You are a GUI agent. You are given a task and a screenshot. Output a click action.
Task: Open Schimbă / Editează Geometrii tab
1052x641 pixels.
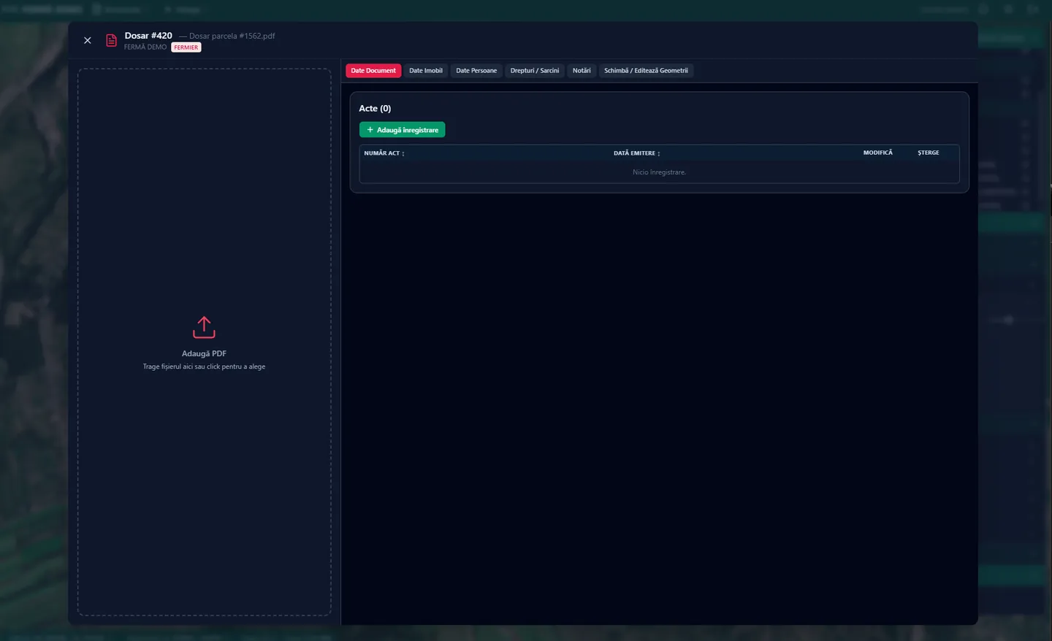pos(646,71)
